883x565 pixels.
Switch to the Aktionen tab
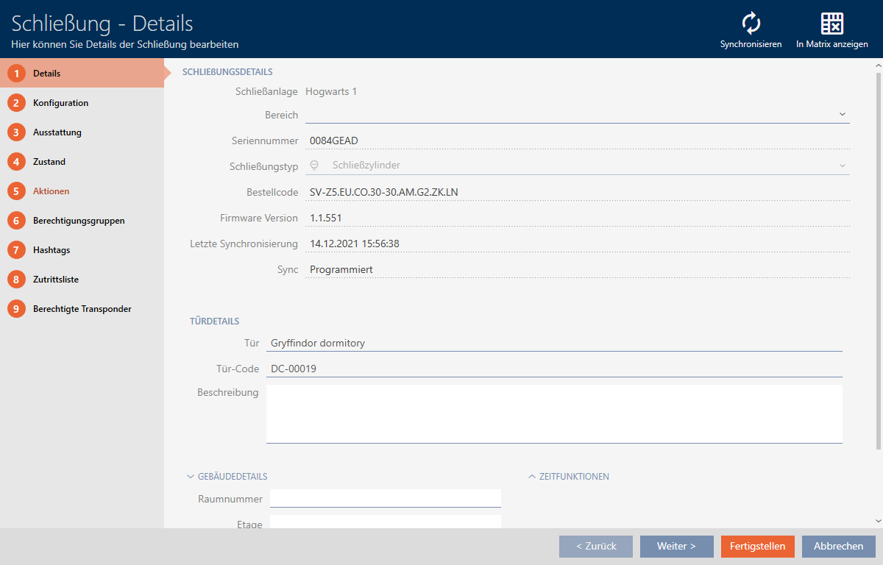(x=51, y=191)
